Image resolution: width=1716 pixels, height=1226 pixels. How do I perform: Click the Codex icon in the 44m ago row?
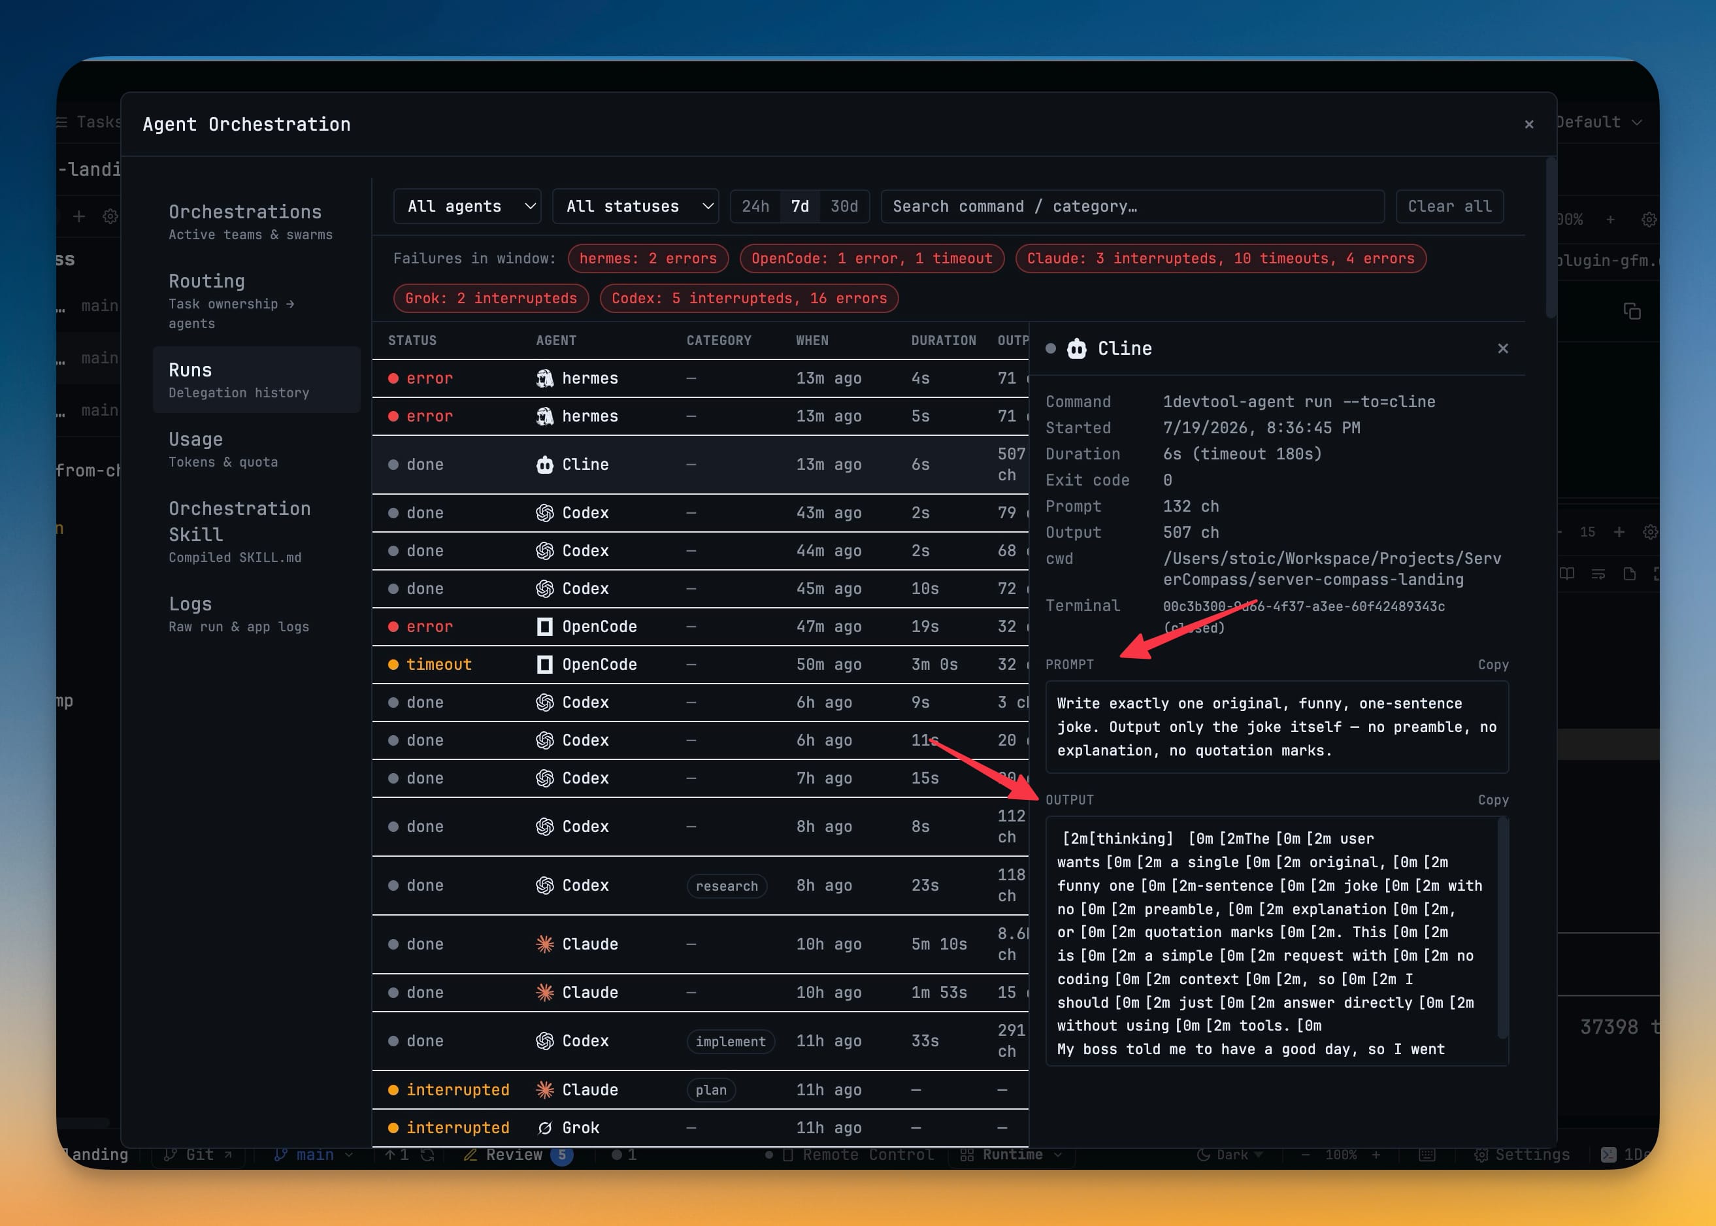click(544, 550)
